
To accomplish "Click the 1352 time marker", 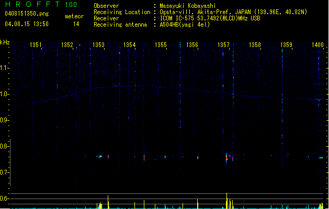I will coord(67,44).
